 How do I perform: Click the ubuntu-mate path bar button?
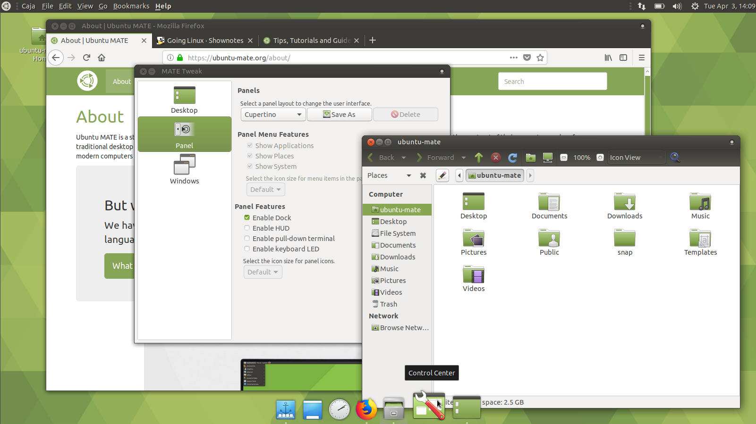pos(495,175)
